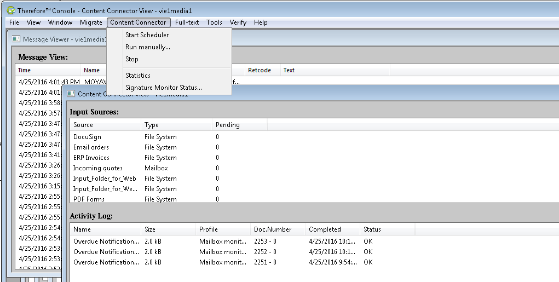Sort Activity Log by Size column
559x282 pixels.
(x=169, y=229)
